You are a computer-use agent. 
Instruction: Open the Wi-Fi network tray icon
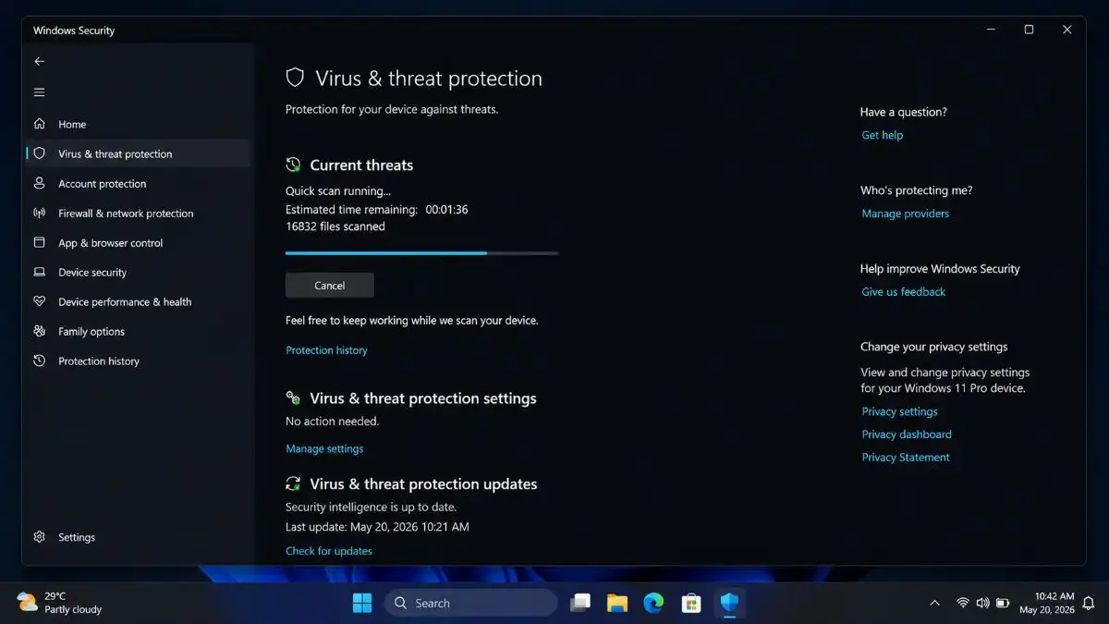(962, 603)
